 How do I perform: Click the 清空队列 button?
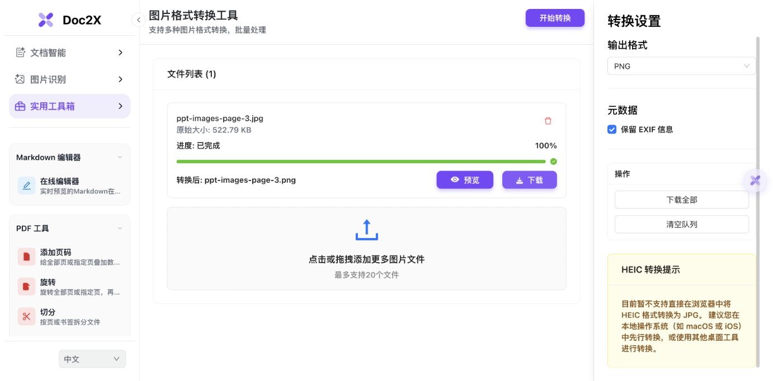(681, 224)
